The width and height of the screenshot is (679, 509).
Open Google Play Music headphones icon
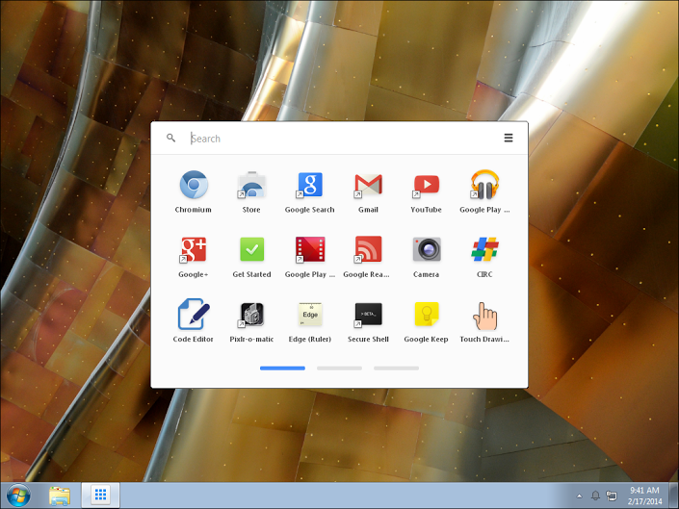tap(483, 185)
